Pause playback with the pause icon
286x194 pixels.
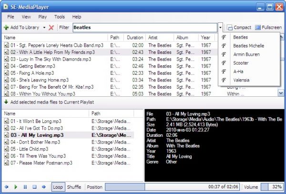pyautogui.click(x=25, y=187)
